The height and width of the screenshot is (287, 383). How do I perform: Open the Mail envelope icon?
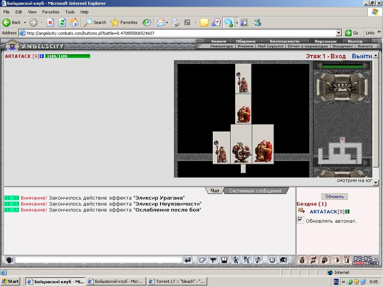(x=161, y=22)
